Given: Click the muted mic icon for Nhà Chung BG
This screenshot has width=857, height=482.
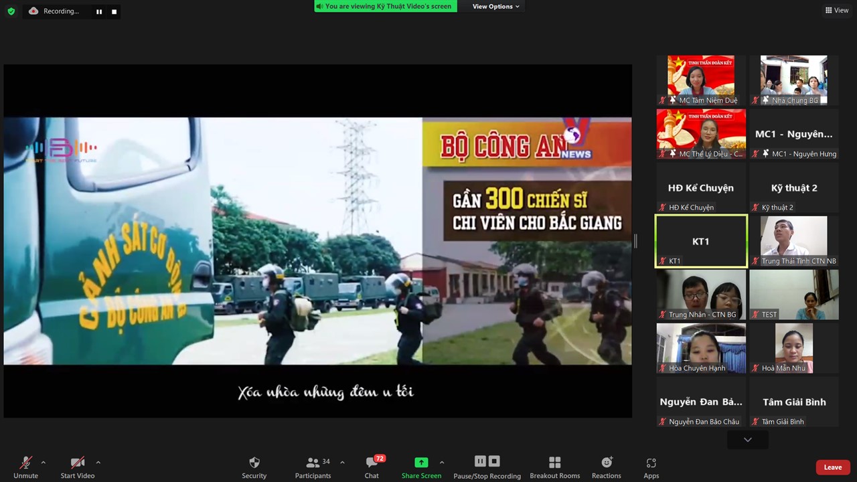Looking at the screenshot, I should click(755, 100).
